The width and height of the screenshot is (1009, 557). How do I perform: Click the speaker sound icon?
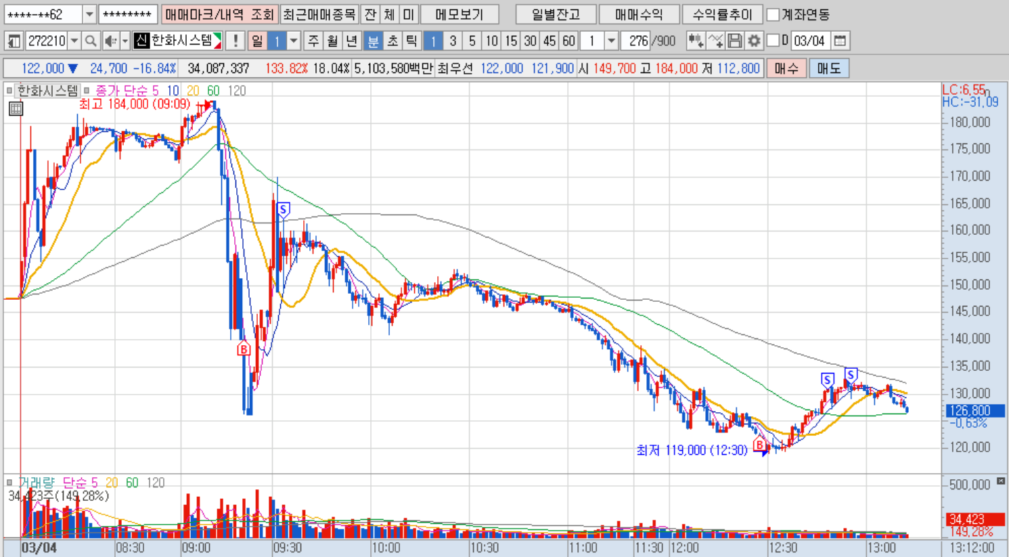coord(111,41)
